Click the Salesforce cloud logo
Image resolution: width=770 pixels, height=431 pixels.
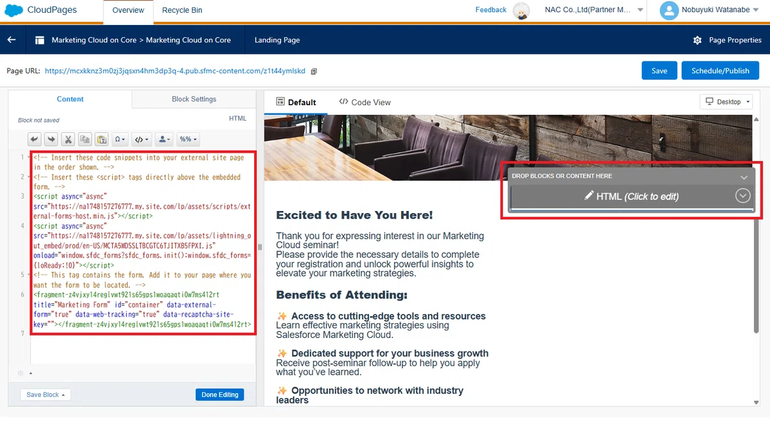(13, 10)
